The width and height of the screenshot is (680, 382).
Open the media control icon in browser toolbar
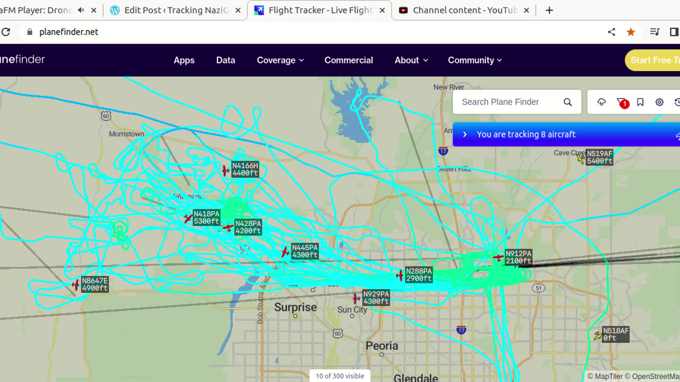[654, 32]
